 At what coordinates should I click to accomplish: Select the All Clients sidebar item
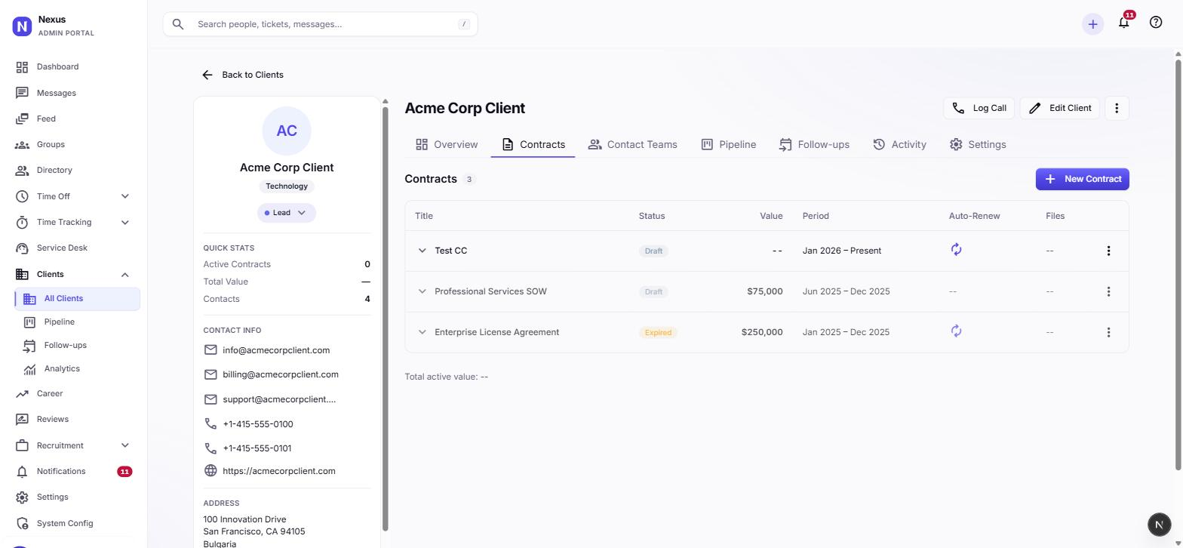tap(78, 298)
